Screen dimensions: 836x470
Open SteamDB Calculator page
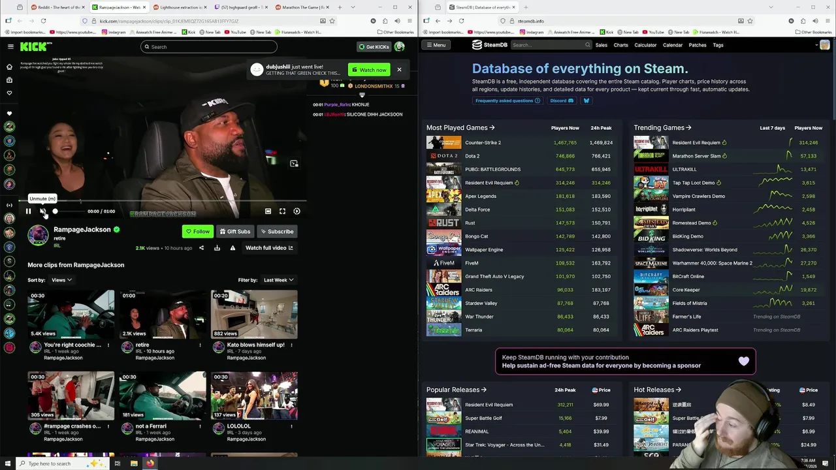point(645,45)
